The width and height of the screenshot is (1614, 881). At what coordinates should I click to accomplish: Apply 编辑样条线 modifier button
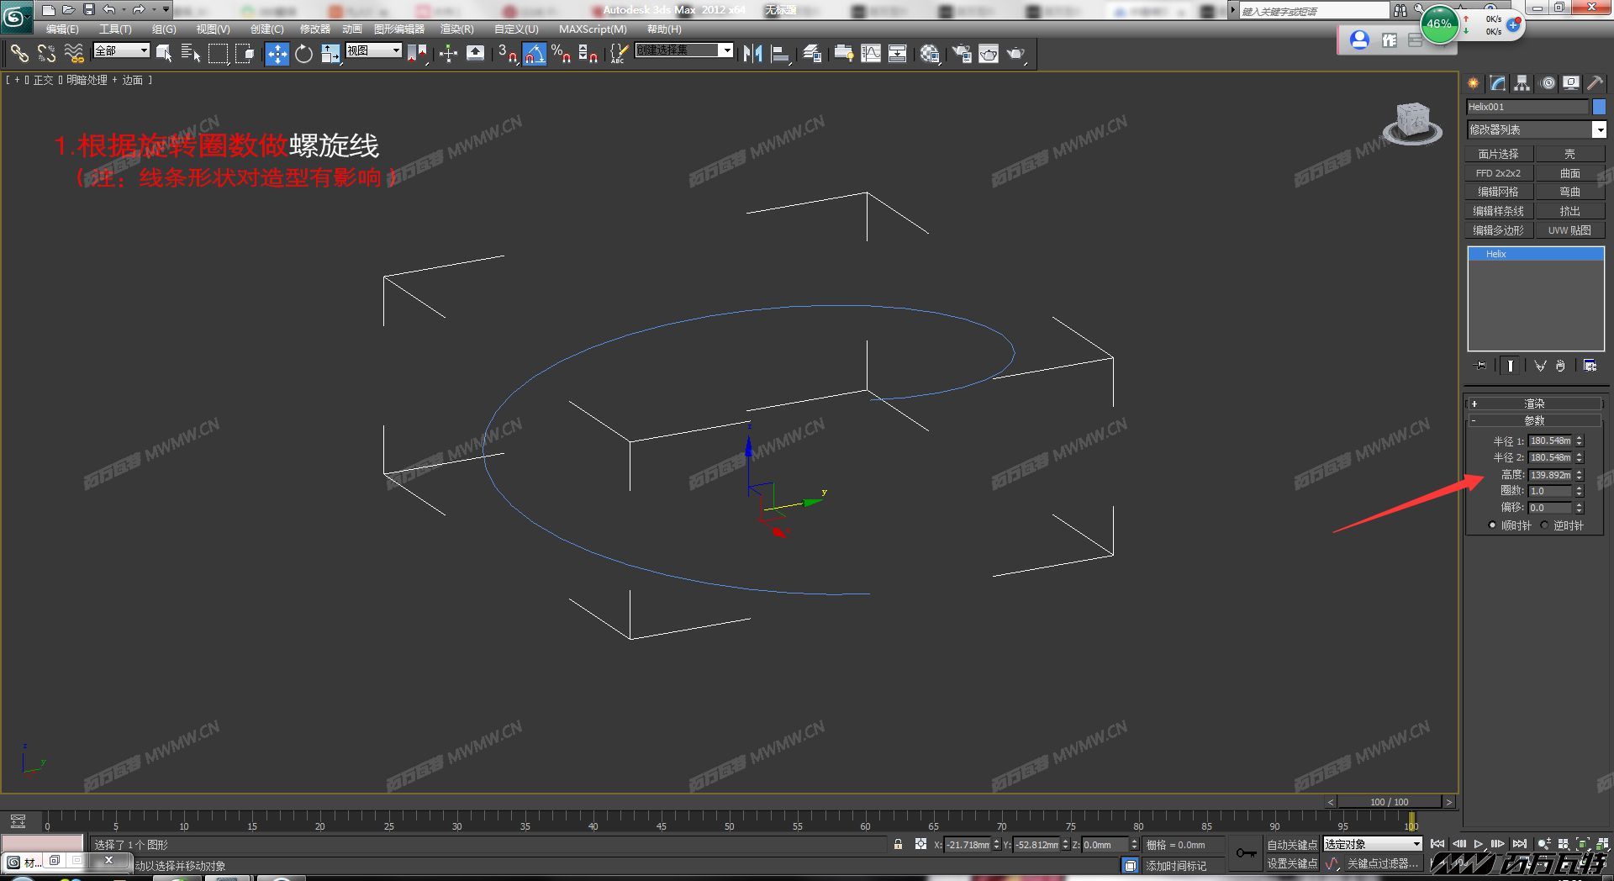[x=1499, y=211]
